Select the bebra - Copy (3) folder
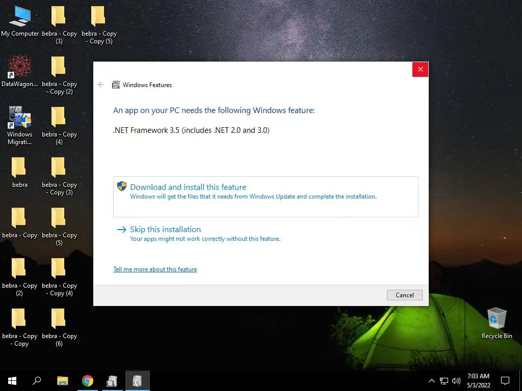The image size is (522, 391). click(59, 24)
